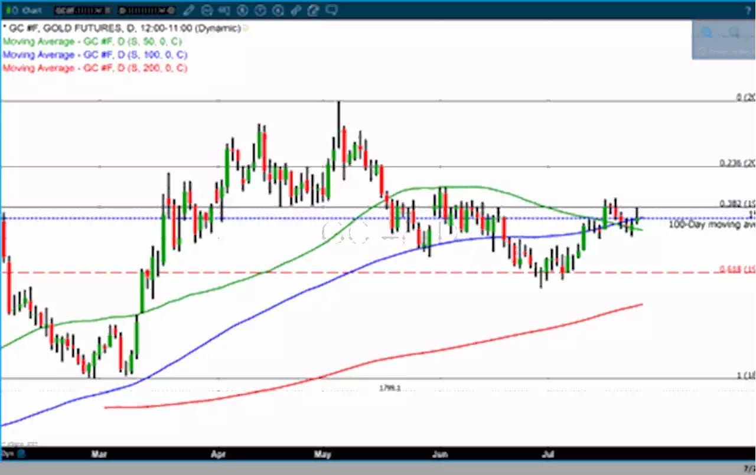
Task: Select the 100-period Moving Average legend line
Action: click(94, 55)
